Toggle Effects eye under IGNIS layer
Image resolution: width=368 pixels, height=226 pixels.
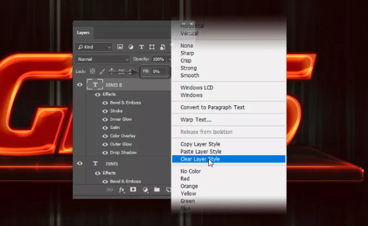click(98, 173)
